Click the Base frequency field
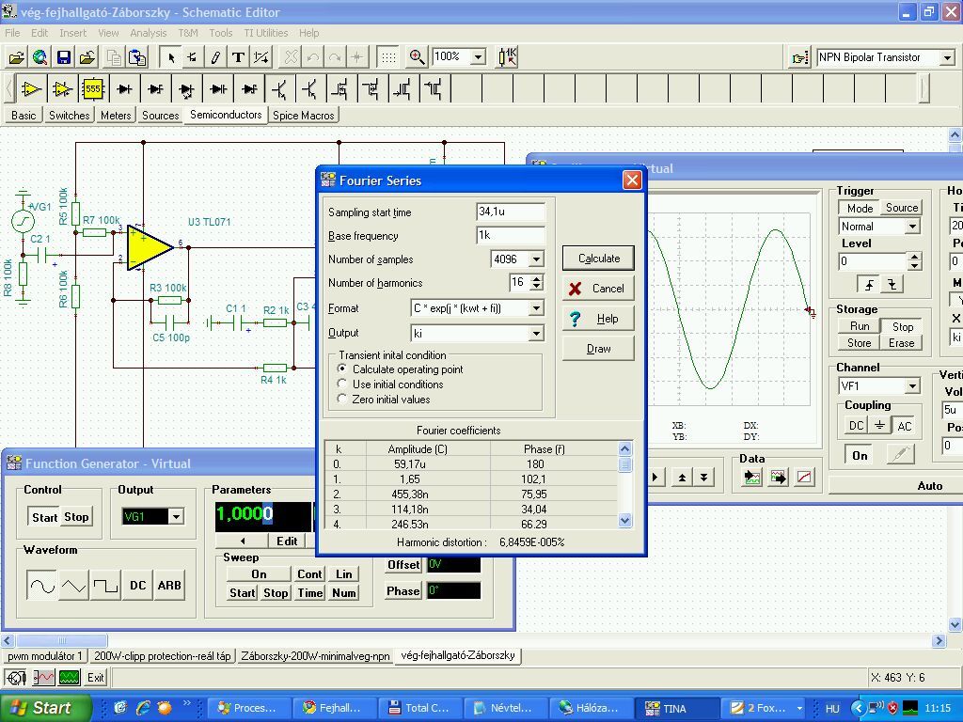The height and width of the screenshot is (722, 963). pos(511,235)
